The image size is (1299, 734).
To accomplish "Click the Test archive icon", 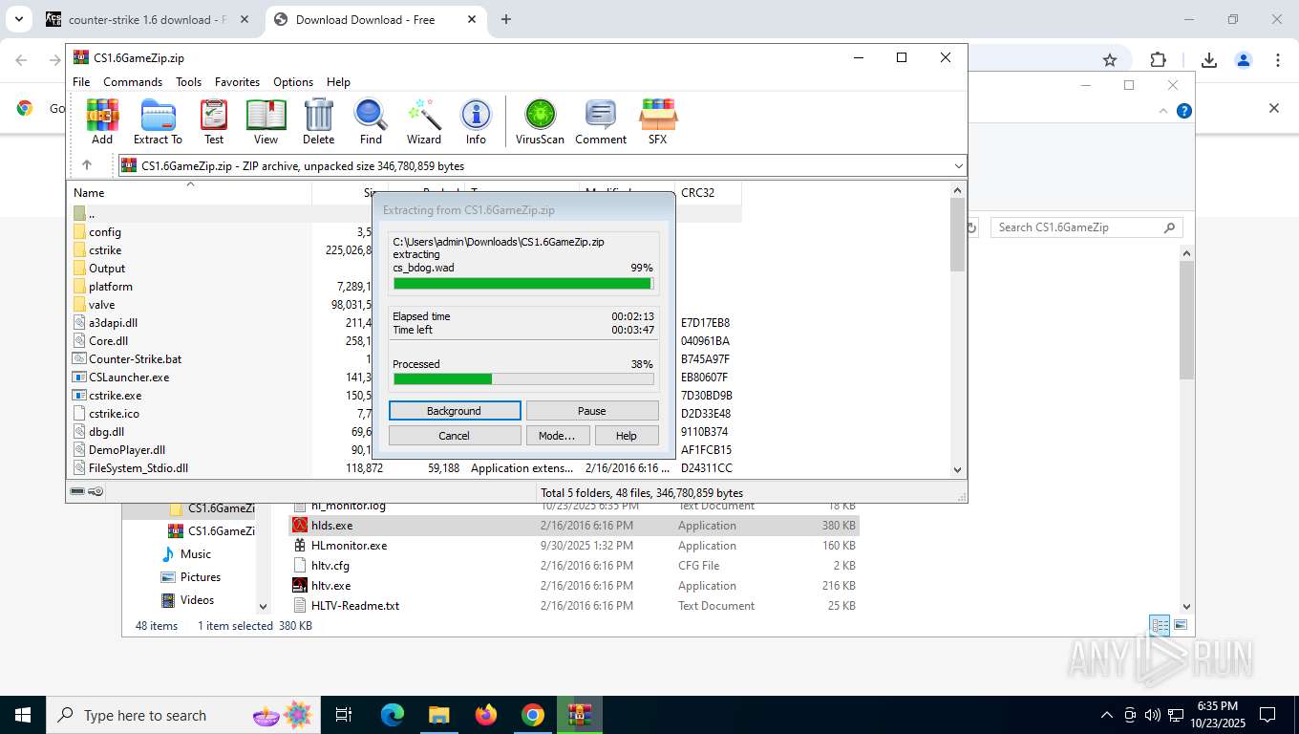I will click(214, 121).
